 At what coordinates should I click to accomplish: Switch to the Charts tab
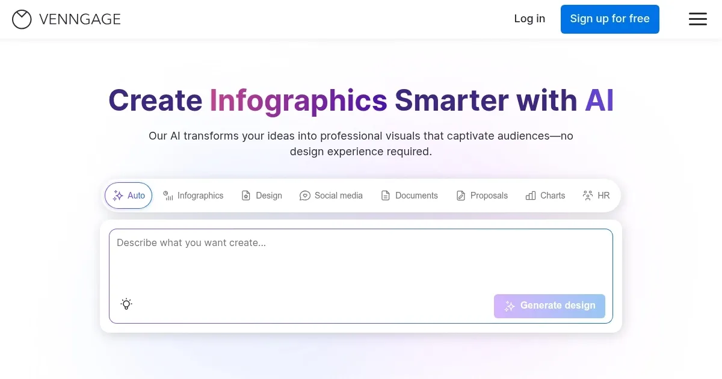coord(545,196)
